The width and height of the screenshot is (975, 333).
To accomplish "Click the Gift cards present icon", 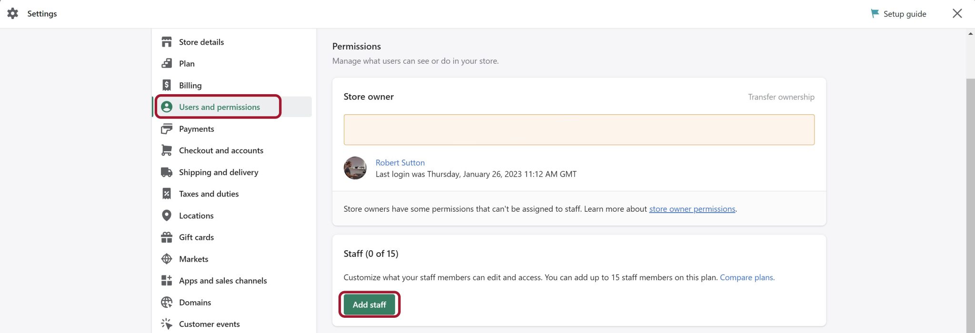I will pos(167,237).
